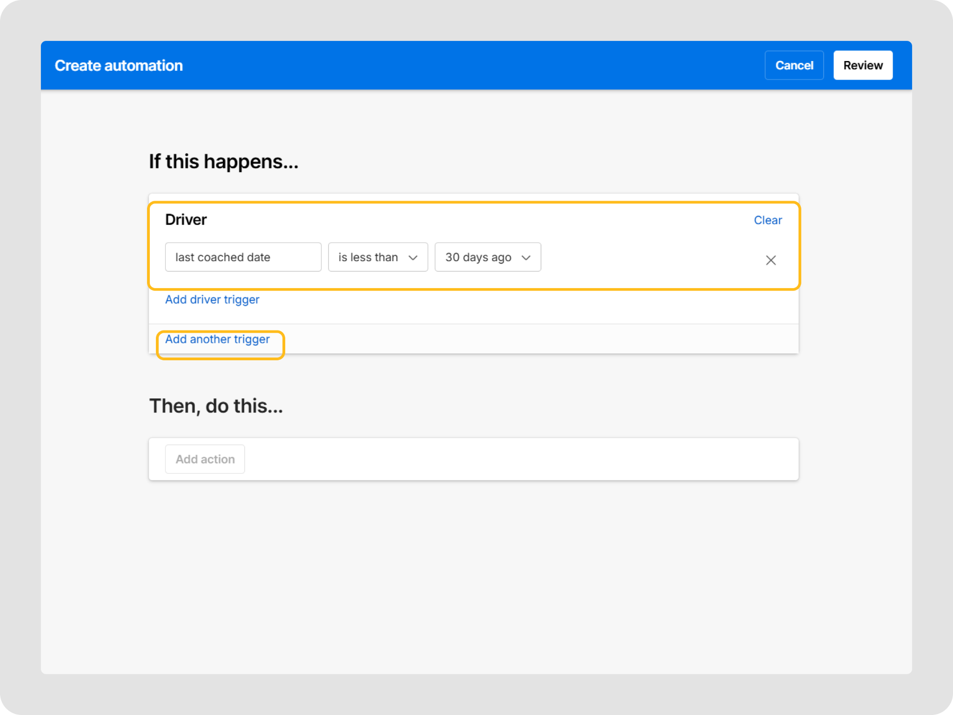Click the 'Then, do this...' heading
This screenshot has height=715, width=953.
216,406
